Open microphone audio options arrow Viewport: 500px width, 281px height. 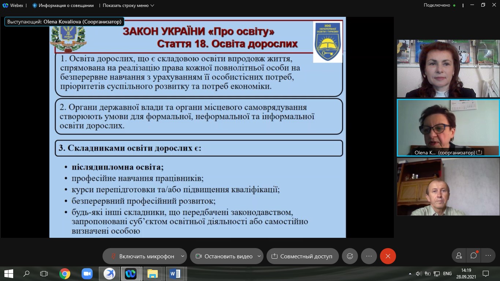click(x=183, y=256)
